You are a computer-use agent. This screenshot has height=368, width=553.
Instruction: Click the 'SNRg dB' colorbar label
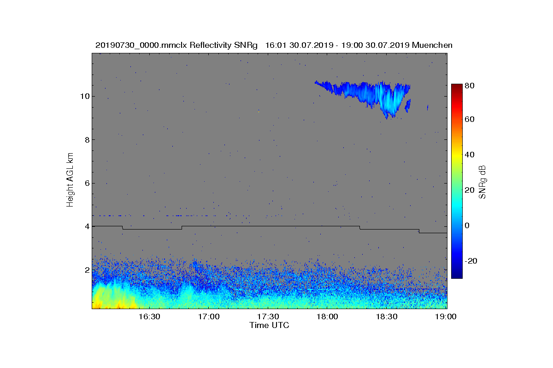(482, 182)
